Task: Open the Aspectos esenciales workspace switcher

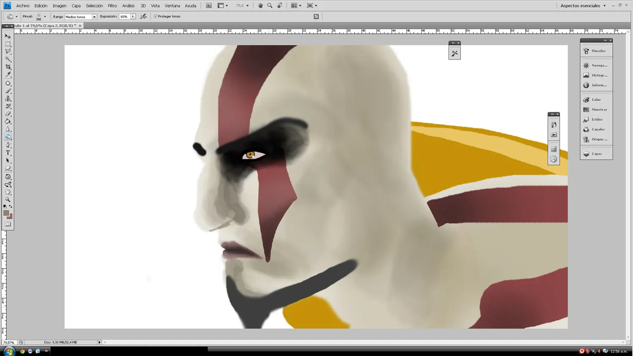Action: pyautogui.click(x=583, y=5)
